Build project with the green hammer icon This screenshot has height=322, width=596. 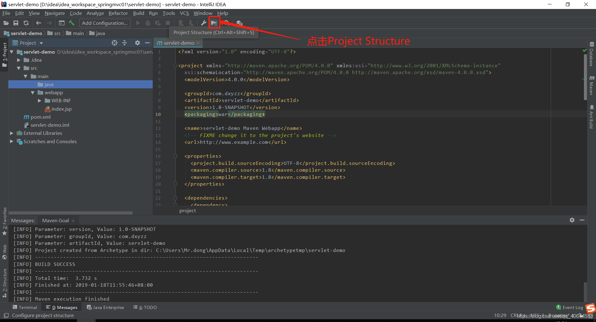(72, 23)
